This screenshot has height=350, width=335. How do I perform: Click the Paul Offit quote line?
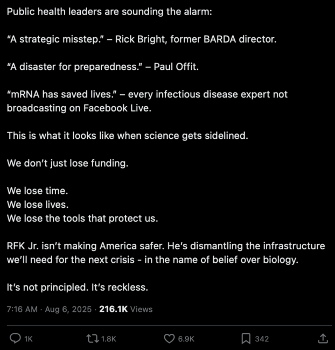click(103, 67)
